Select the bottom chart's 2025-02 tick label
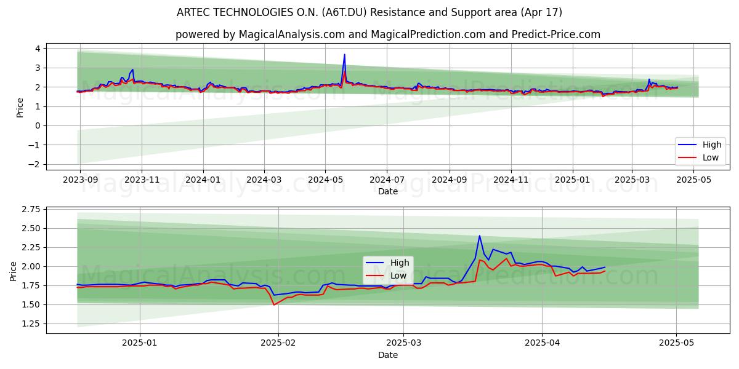The image size is (739, 369). (x=278, y=343)
